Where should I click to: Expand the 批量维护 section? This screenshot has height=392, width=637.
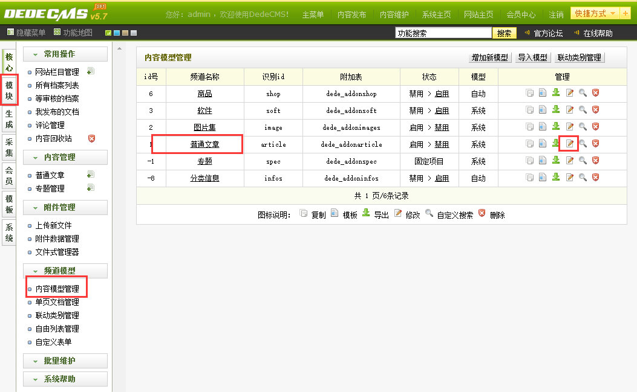[65, 361]
